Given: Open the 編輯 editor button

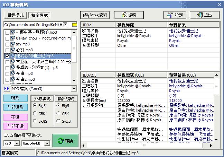Looking at the screenshot, I should point(128,15).
